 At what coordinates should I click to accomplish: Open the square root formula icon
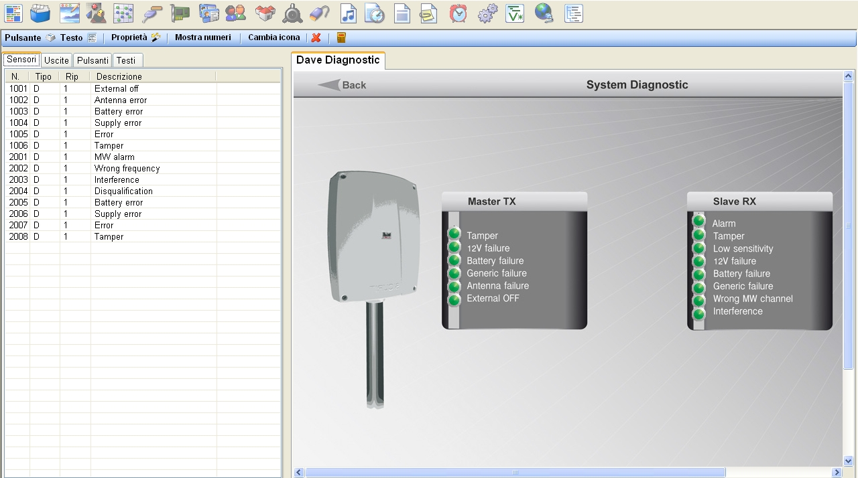[x=515, y=13]
